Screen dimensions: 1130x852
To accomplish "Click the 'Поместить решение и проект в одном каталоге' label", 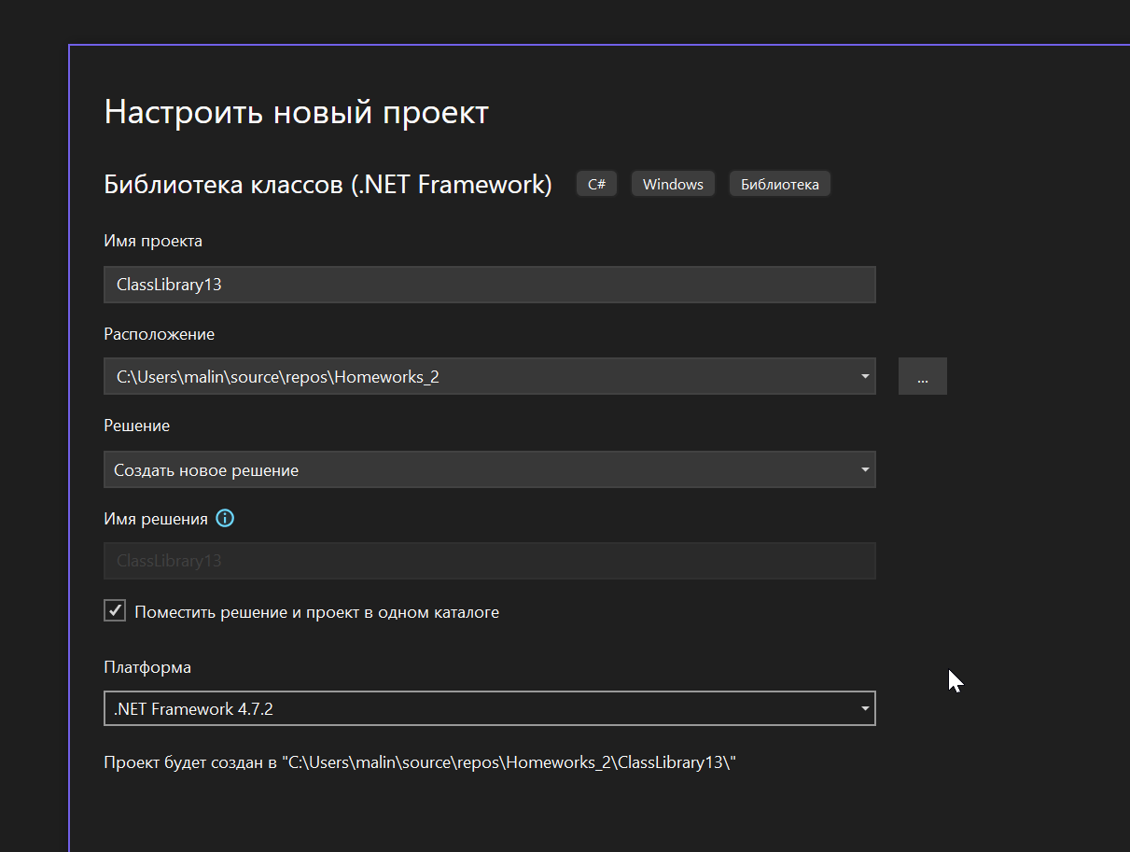I will tap(316, 612).
